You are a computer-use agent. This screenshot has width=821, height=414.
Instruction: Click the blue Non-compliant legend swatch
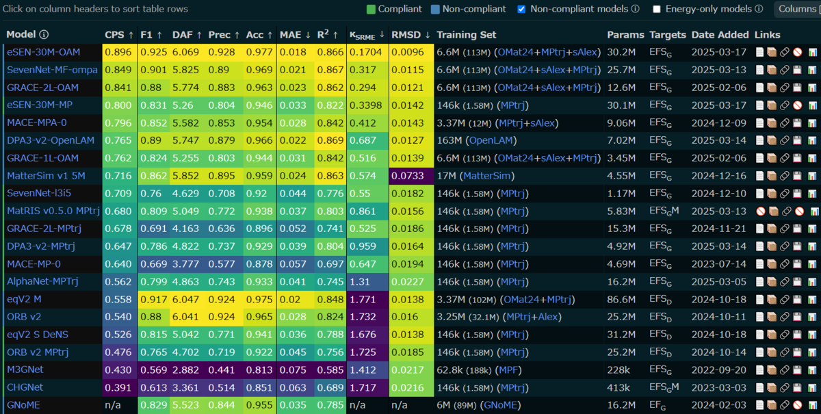click(x=435, y=9)
